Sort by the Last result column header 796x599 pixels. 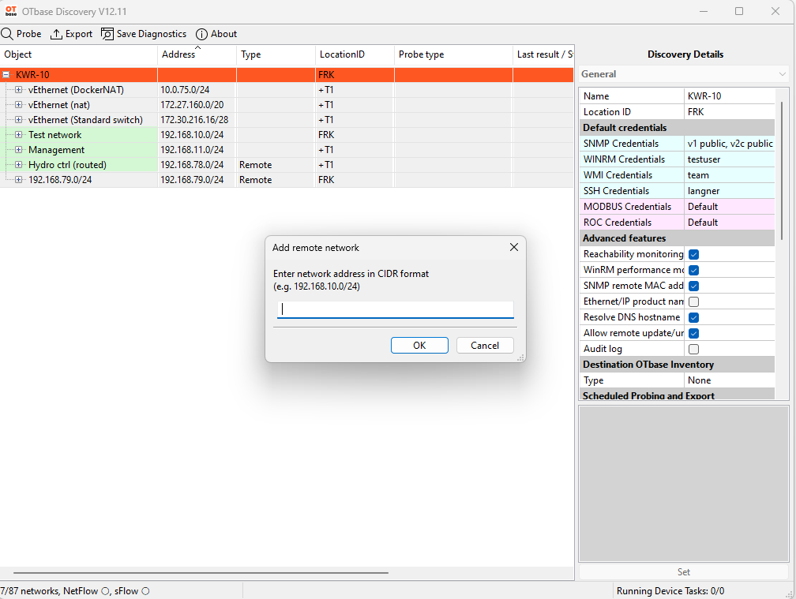(543, 54)
